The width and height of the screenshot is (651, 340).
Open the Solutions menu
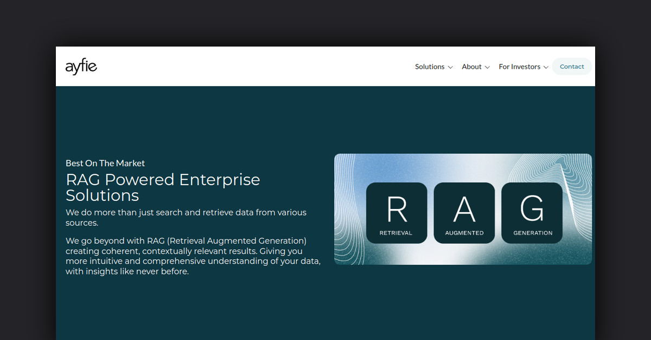[429, 67]
